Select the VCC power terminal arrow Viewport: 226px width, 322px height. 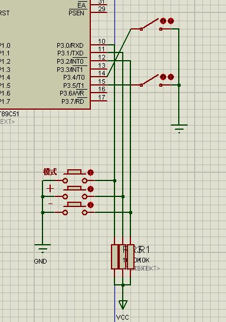pos(123,304)
